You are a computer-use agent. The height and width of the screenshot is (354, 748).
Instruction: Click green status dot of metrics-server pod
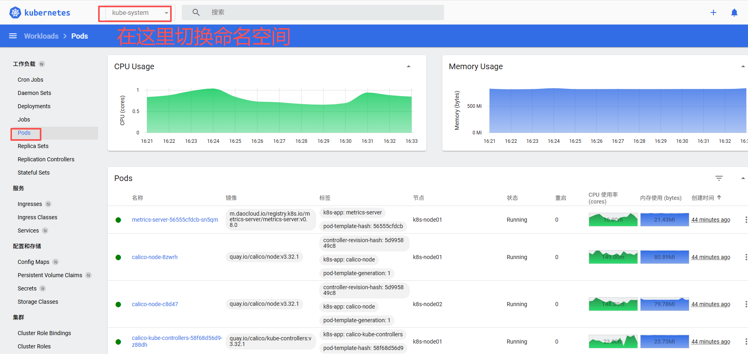[x=118, y=220]
